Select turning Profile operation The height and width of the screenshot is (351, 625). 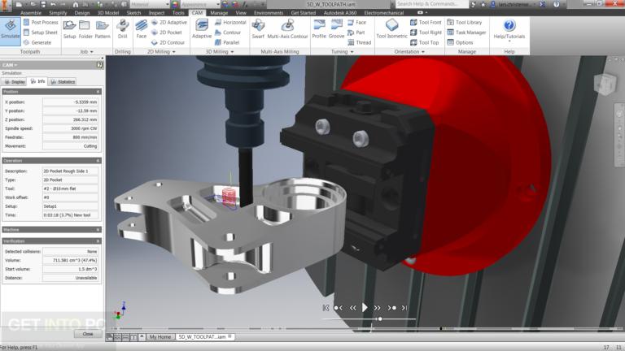pyautogui.click(x=319, y=29)
